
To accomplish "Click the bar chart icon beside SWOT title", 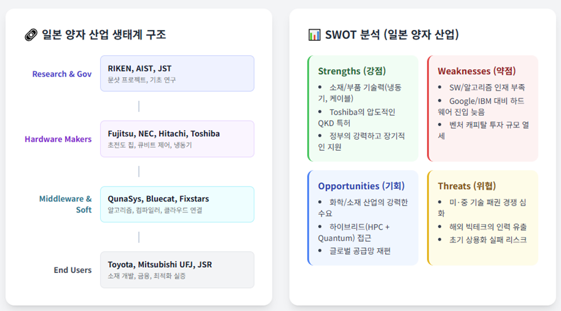I will tap(314, 35).
